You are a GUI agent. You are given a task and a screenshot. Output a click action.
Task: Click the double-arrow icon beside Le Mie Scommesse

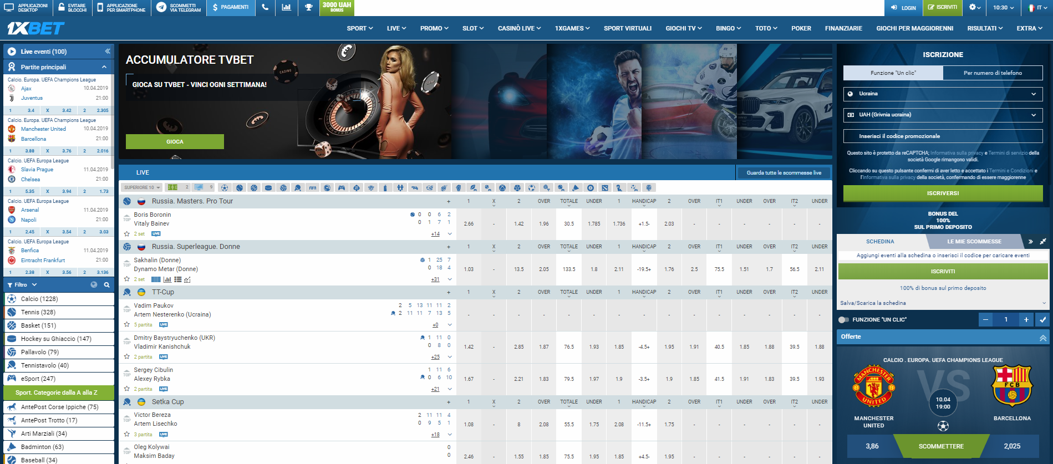click(1030, 242)
